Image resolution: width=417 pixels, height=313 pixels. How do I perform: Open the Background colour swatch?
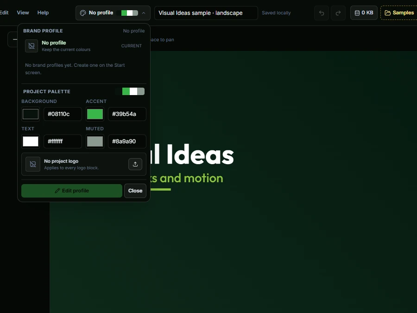31,114
